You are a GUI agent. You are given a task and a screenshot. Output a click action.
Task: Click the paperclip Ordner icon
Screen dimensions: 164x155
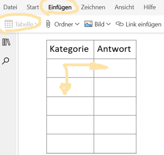[48, 24]
